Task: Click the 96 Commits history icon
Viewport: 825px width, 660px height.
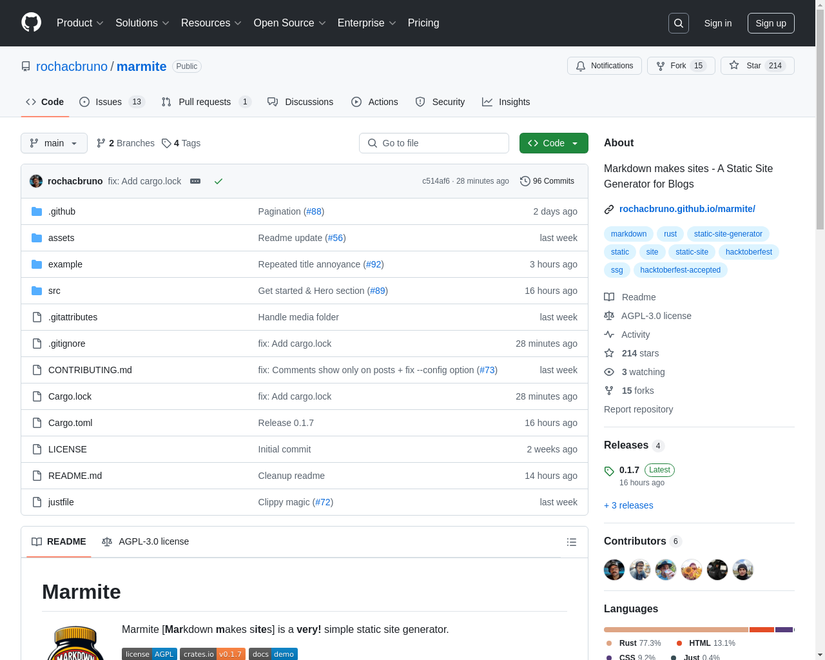Action: point(525,181)
